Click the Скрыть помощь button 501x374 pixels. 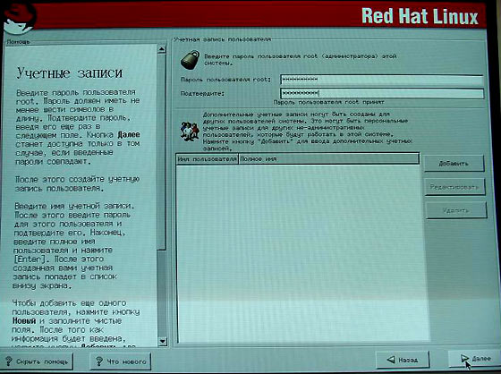tap(37, 361)
